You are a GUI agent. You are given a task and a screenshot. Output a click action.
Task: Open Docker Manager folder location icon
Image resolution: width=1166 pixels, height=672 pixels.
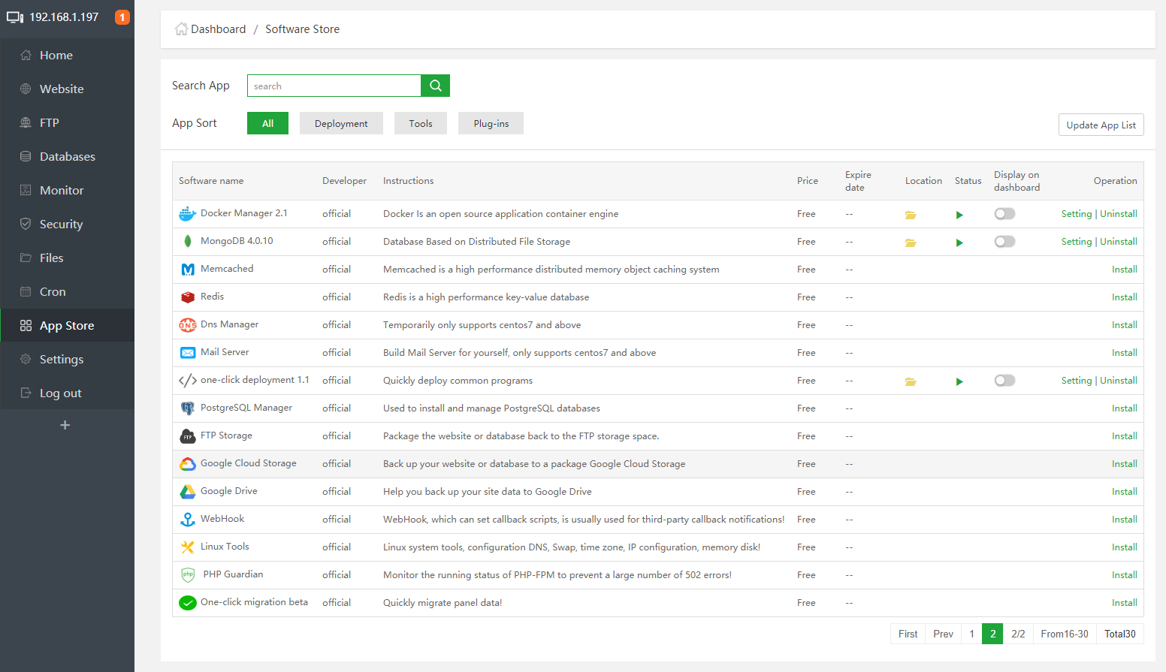(910, 215)
